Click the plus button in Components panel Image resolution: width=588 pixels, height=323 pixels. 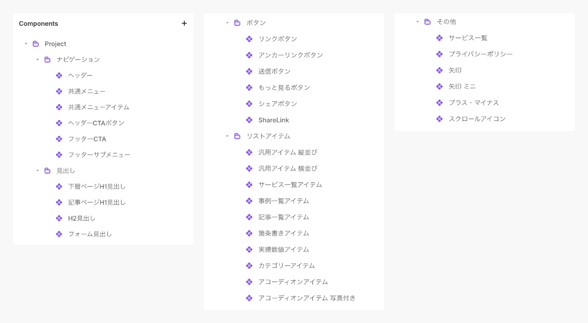[184, 23]
